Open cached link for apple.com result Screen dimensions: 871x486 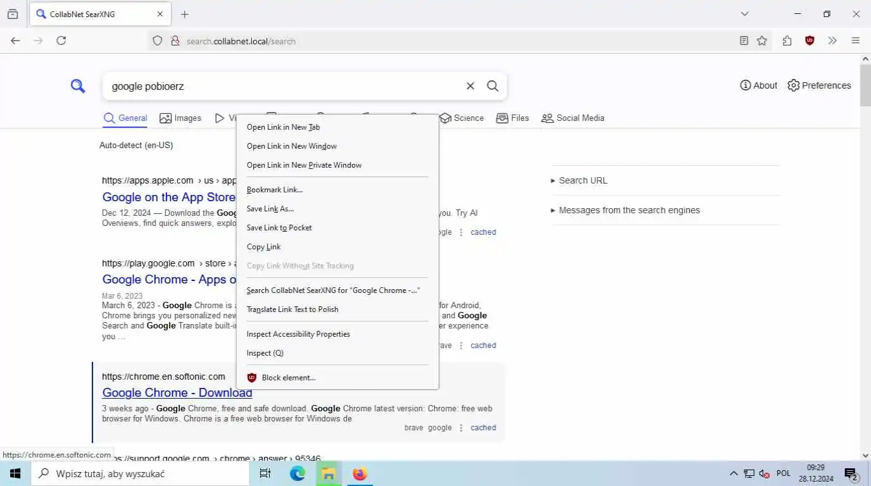(483, 232)
